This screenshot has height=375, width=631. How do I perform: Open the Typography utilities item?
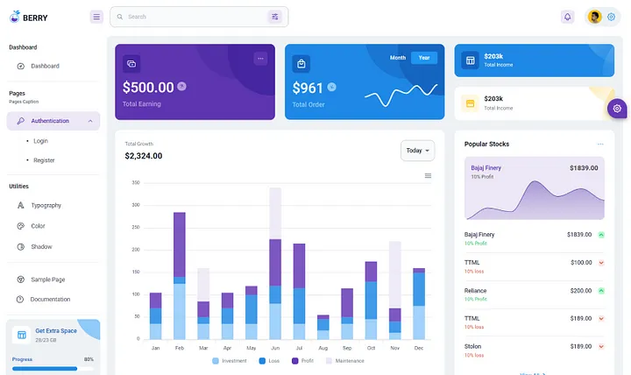[53, 205]
